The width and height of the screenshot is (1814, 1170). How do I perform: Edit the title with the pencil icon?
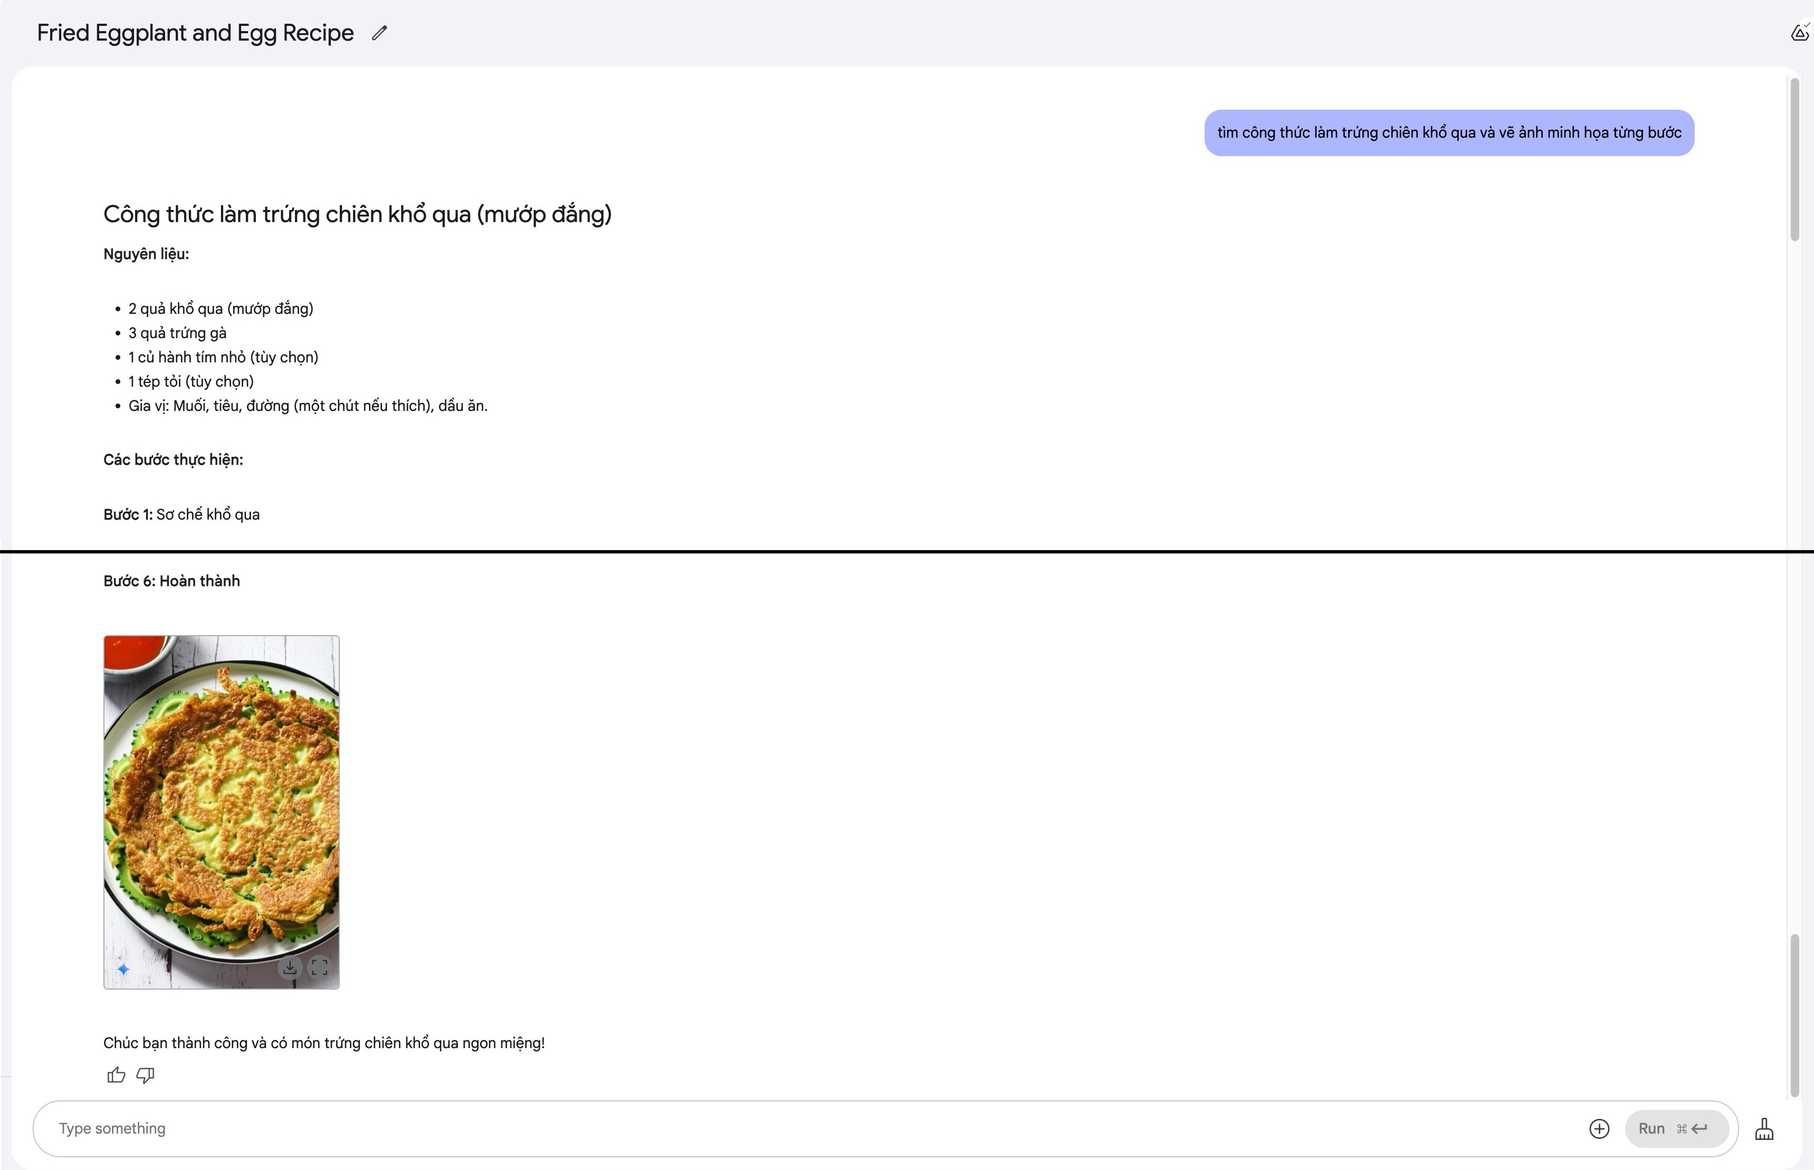pos(379,33)
